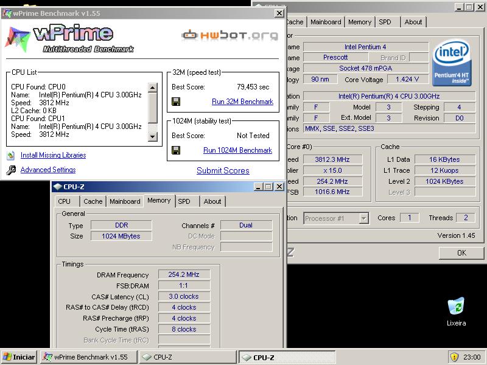Click the wPrime title bar icon
Image resolution: width=487 pixels, height=365 pixels.
click(x=7, y=13)
